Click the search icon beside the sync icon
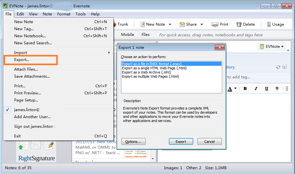 285,67
